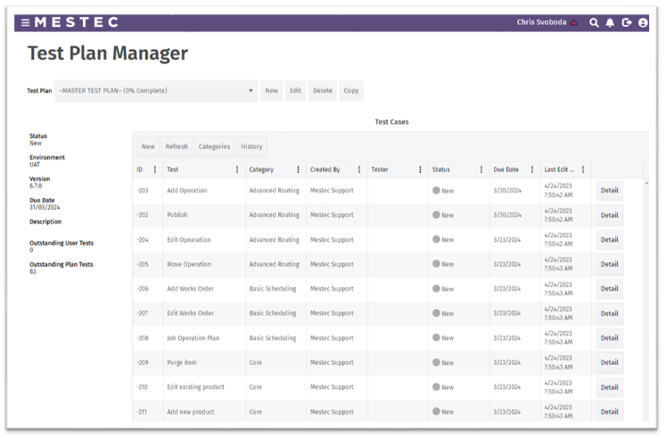Click Copy test plan button

tap(351, 91)
